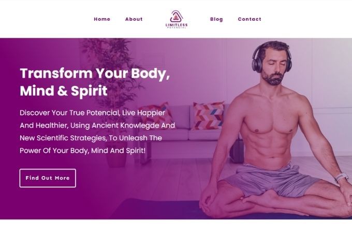Open the Home navigation link
Image resolution: width=352 pixels, height=233 pixels.
tap(102, 19)
